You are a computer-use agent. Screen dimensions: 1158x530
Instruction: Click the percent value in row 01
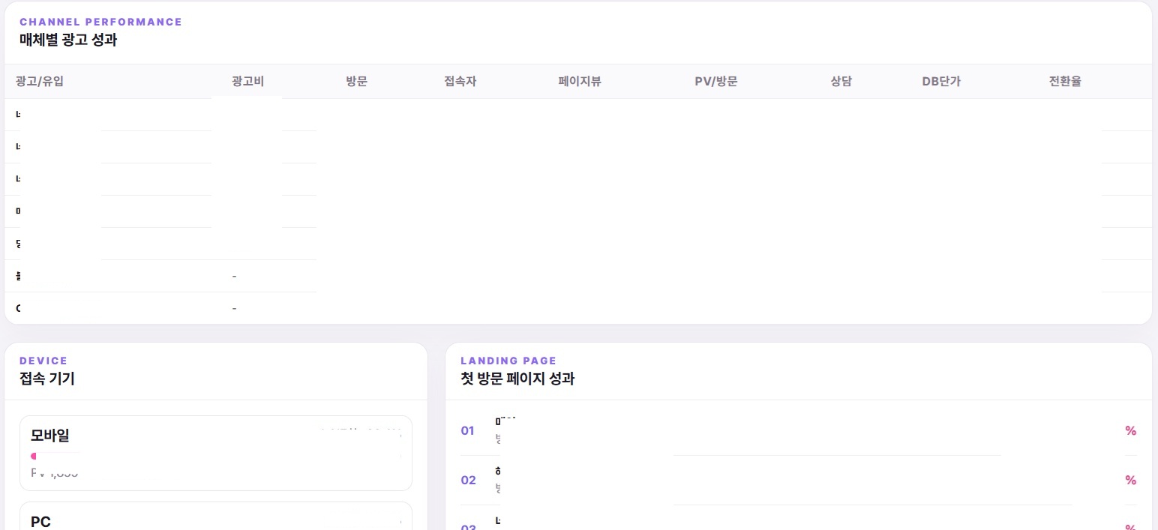tap(1130, 431)
